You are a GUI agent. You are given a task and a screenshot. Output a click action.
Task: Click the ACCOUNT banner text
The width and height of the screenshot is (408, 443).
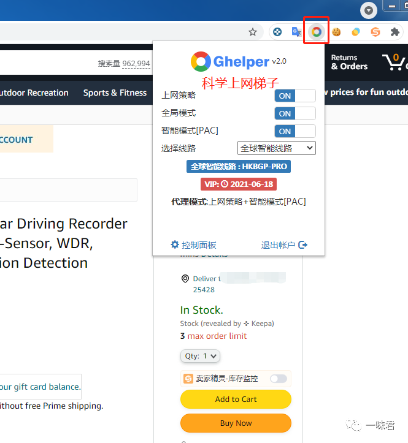point(16,140)
